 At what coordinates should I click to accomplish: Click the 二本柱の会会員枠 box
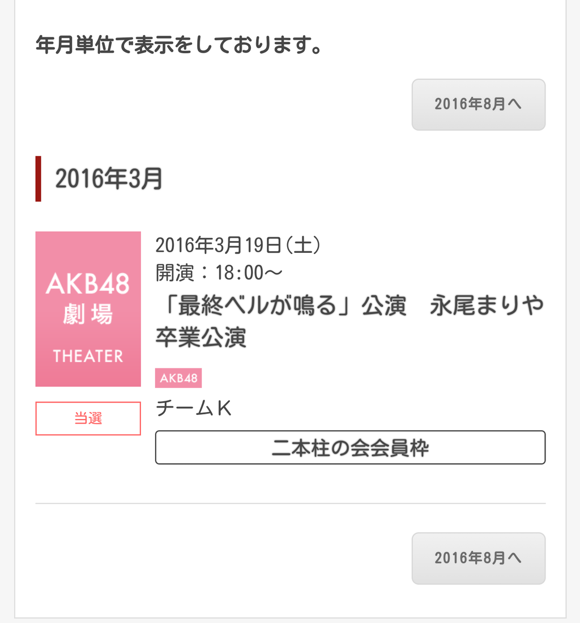point(350,448)
